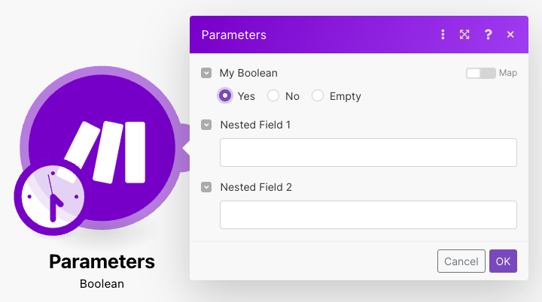Select the Yes radio button
The image size is (542, 302).
coord(225,95)
